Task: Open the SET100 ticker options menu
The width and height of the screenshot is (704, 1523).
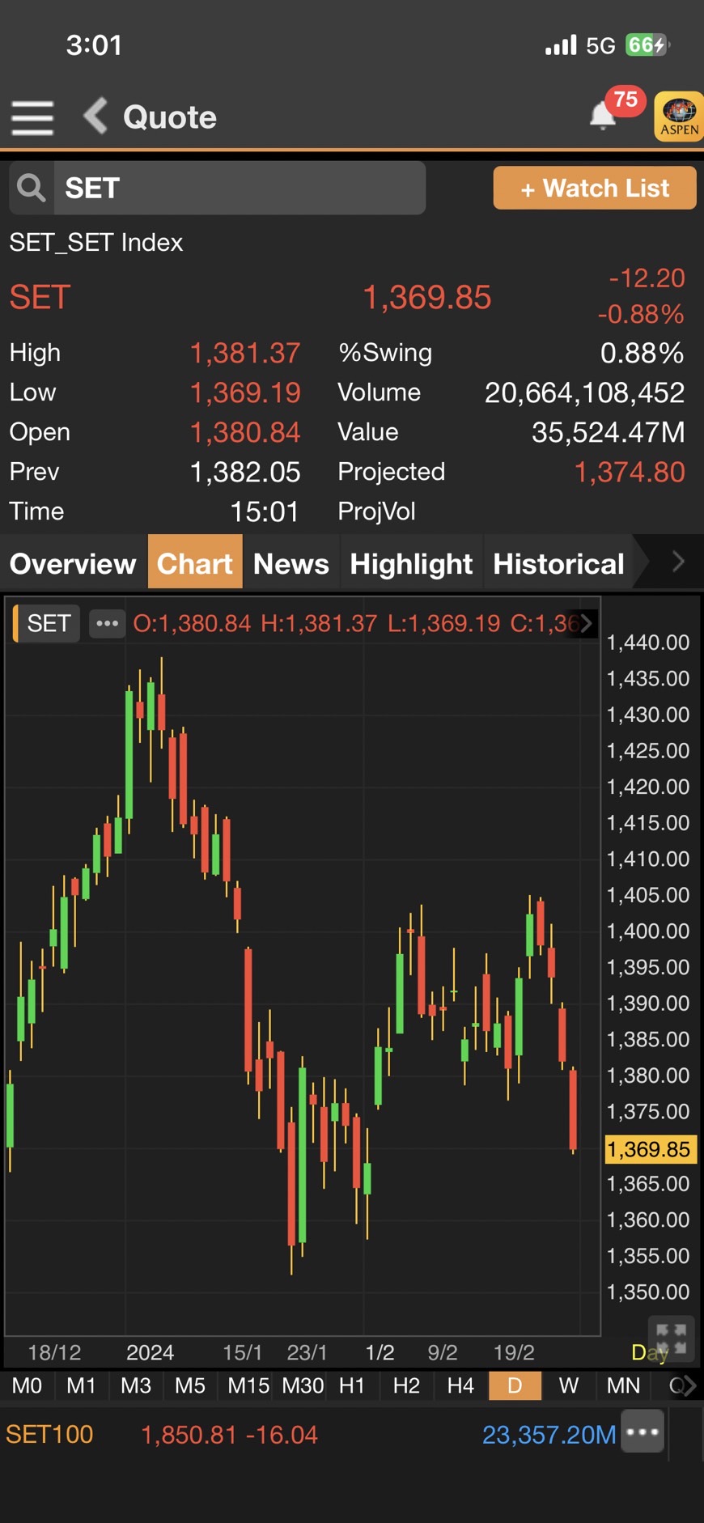Action: [643, 1432]
